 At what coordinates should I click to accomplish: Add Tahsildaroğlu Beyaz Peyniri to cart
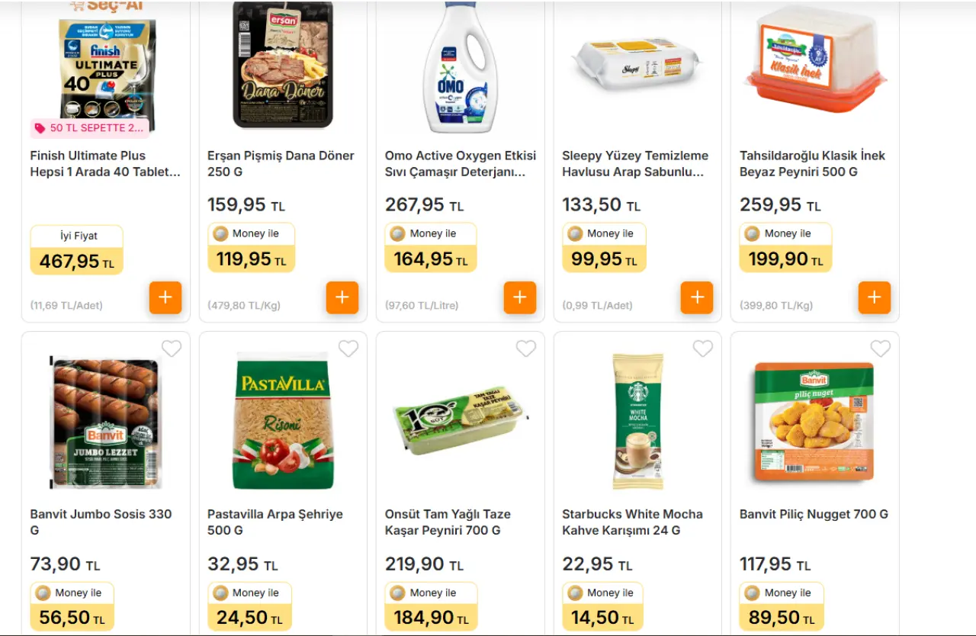[x=875, y=297]
